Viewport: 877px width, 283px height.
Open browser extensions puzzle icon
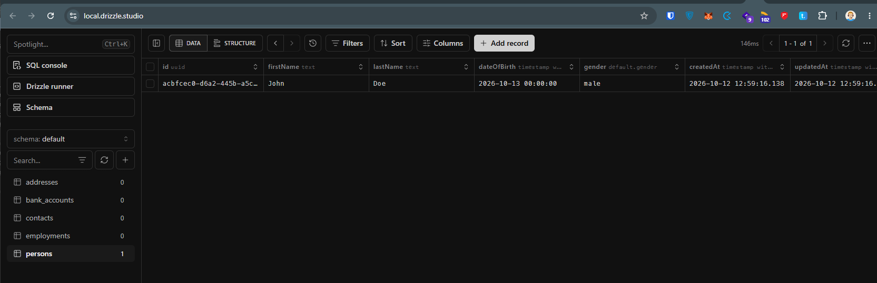(822, 16)
